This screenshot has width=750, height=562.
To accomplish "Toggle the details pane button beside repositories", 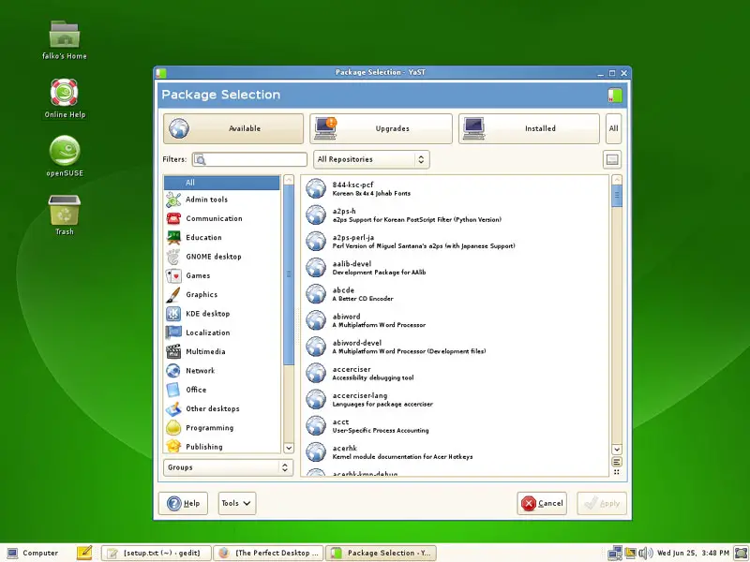I will pos(612,159).
